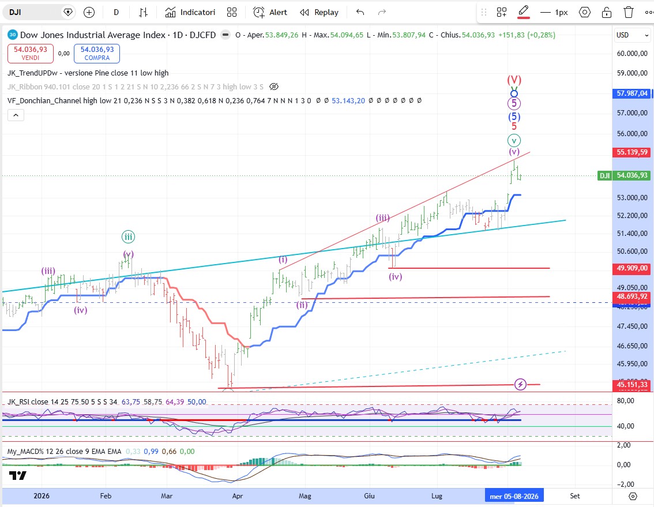Open the USD currency dropdown
Viewport: 654px width, 507px height.
tap(632, 35)
